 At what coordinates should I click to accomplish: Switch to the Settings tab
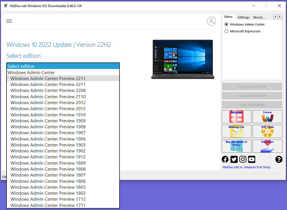(244, 17)
